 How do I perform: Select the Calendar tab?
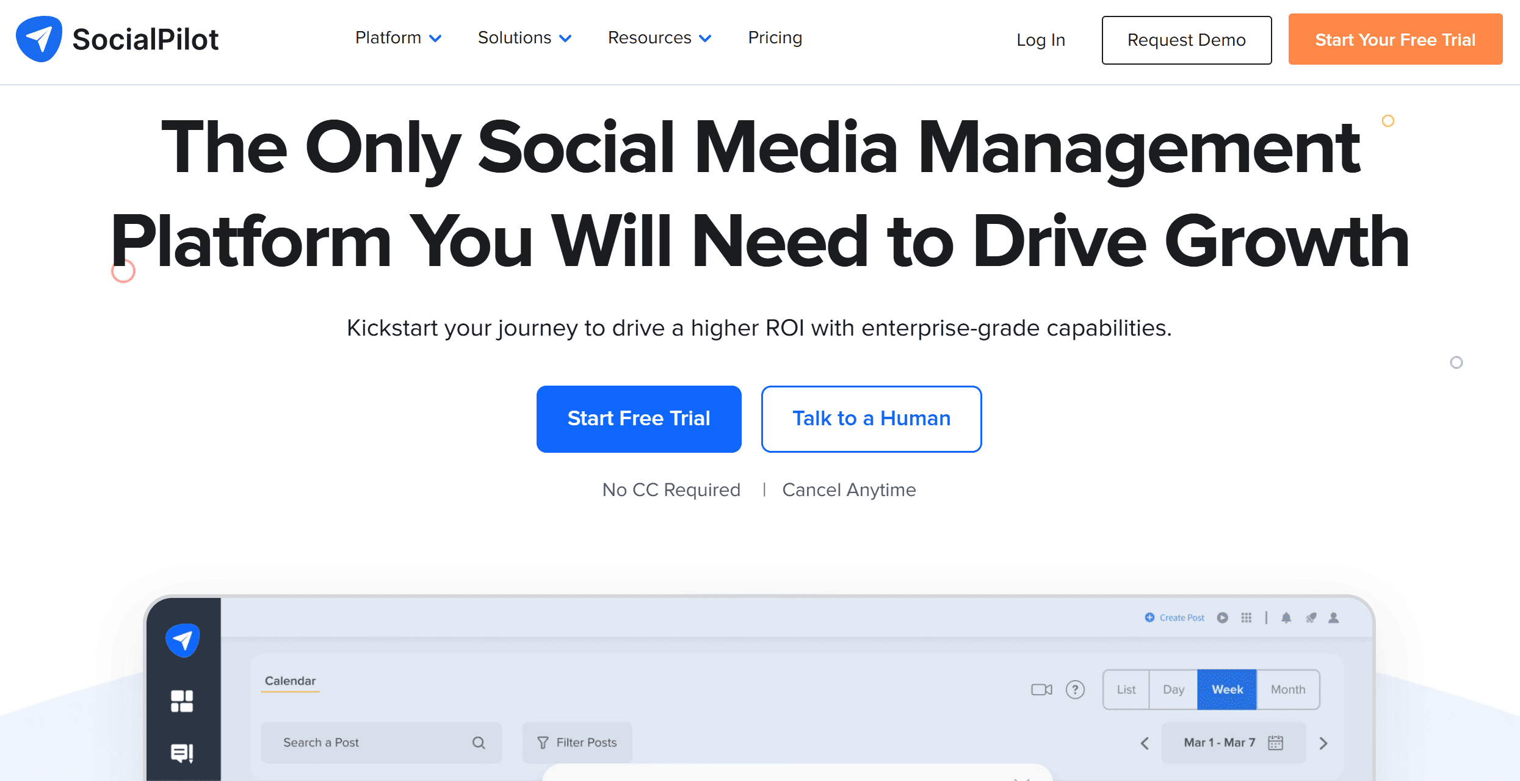(290, 681)
